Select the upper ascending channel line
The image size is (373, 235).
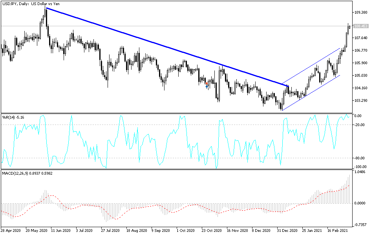(314, 65)
